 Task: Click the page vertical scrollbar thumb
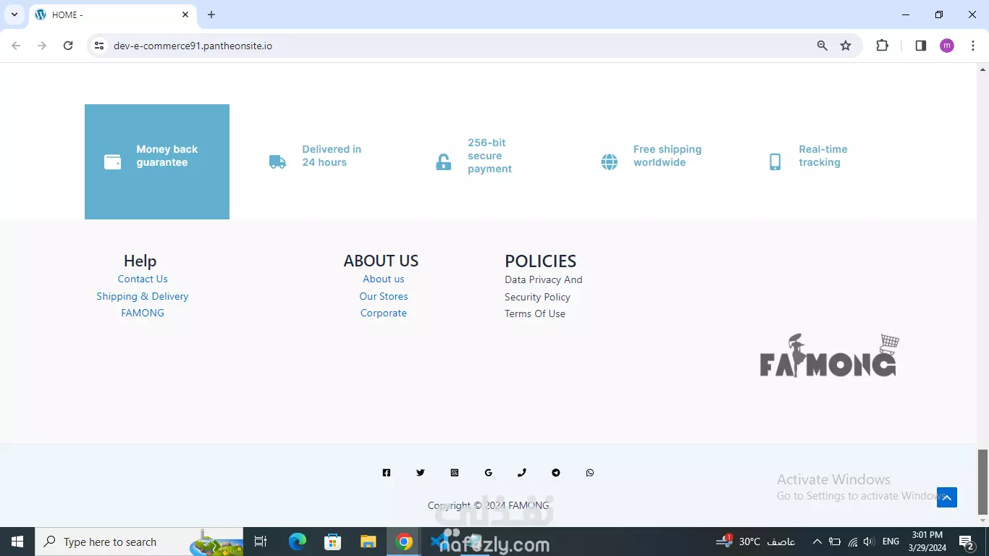point(982,481)
